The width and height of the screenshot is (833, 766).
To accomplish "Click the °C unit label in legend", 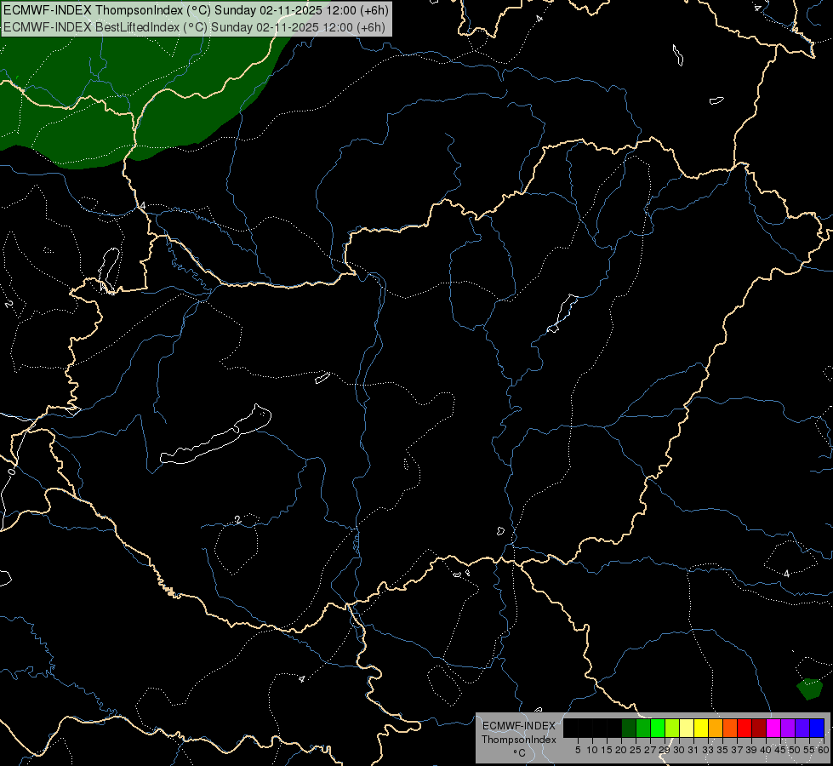I will (x=519, y=752).
